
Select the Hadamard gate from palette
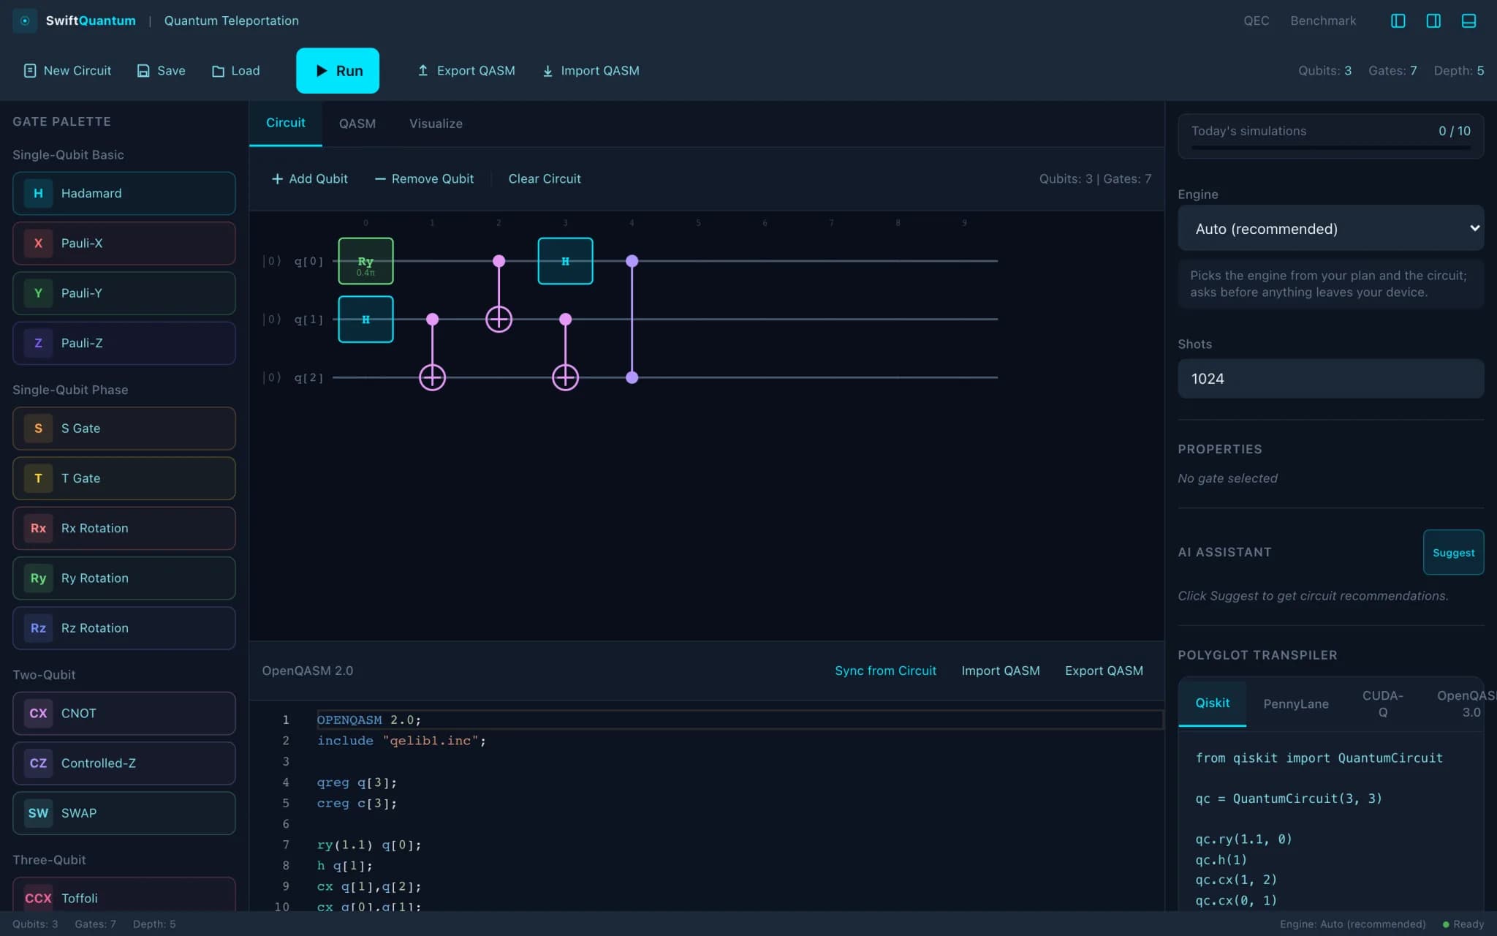124,193
